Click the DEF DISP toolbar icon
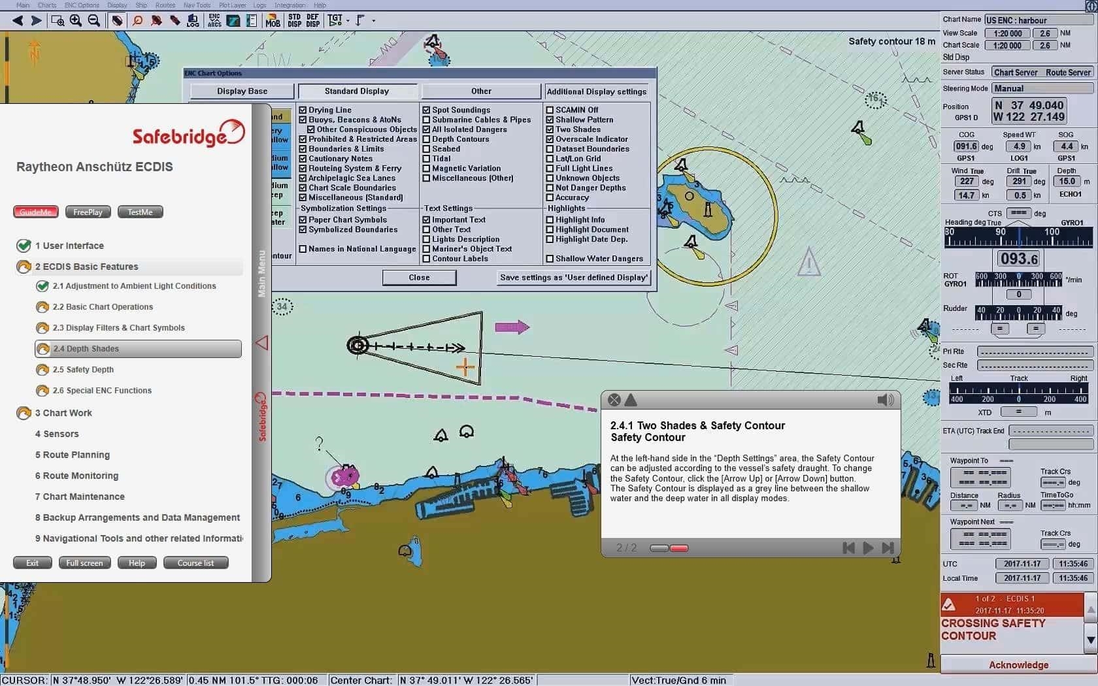The image size is (1098, 686). point(312,20)
